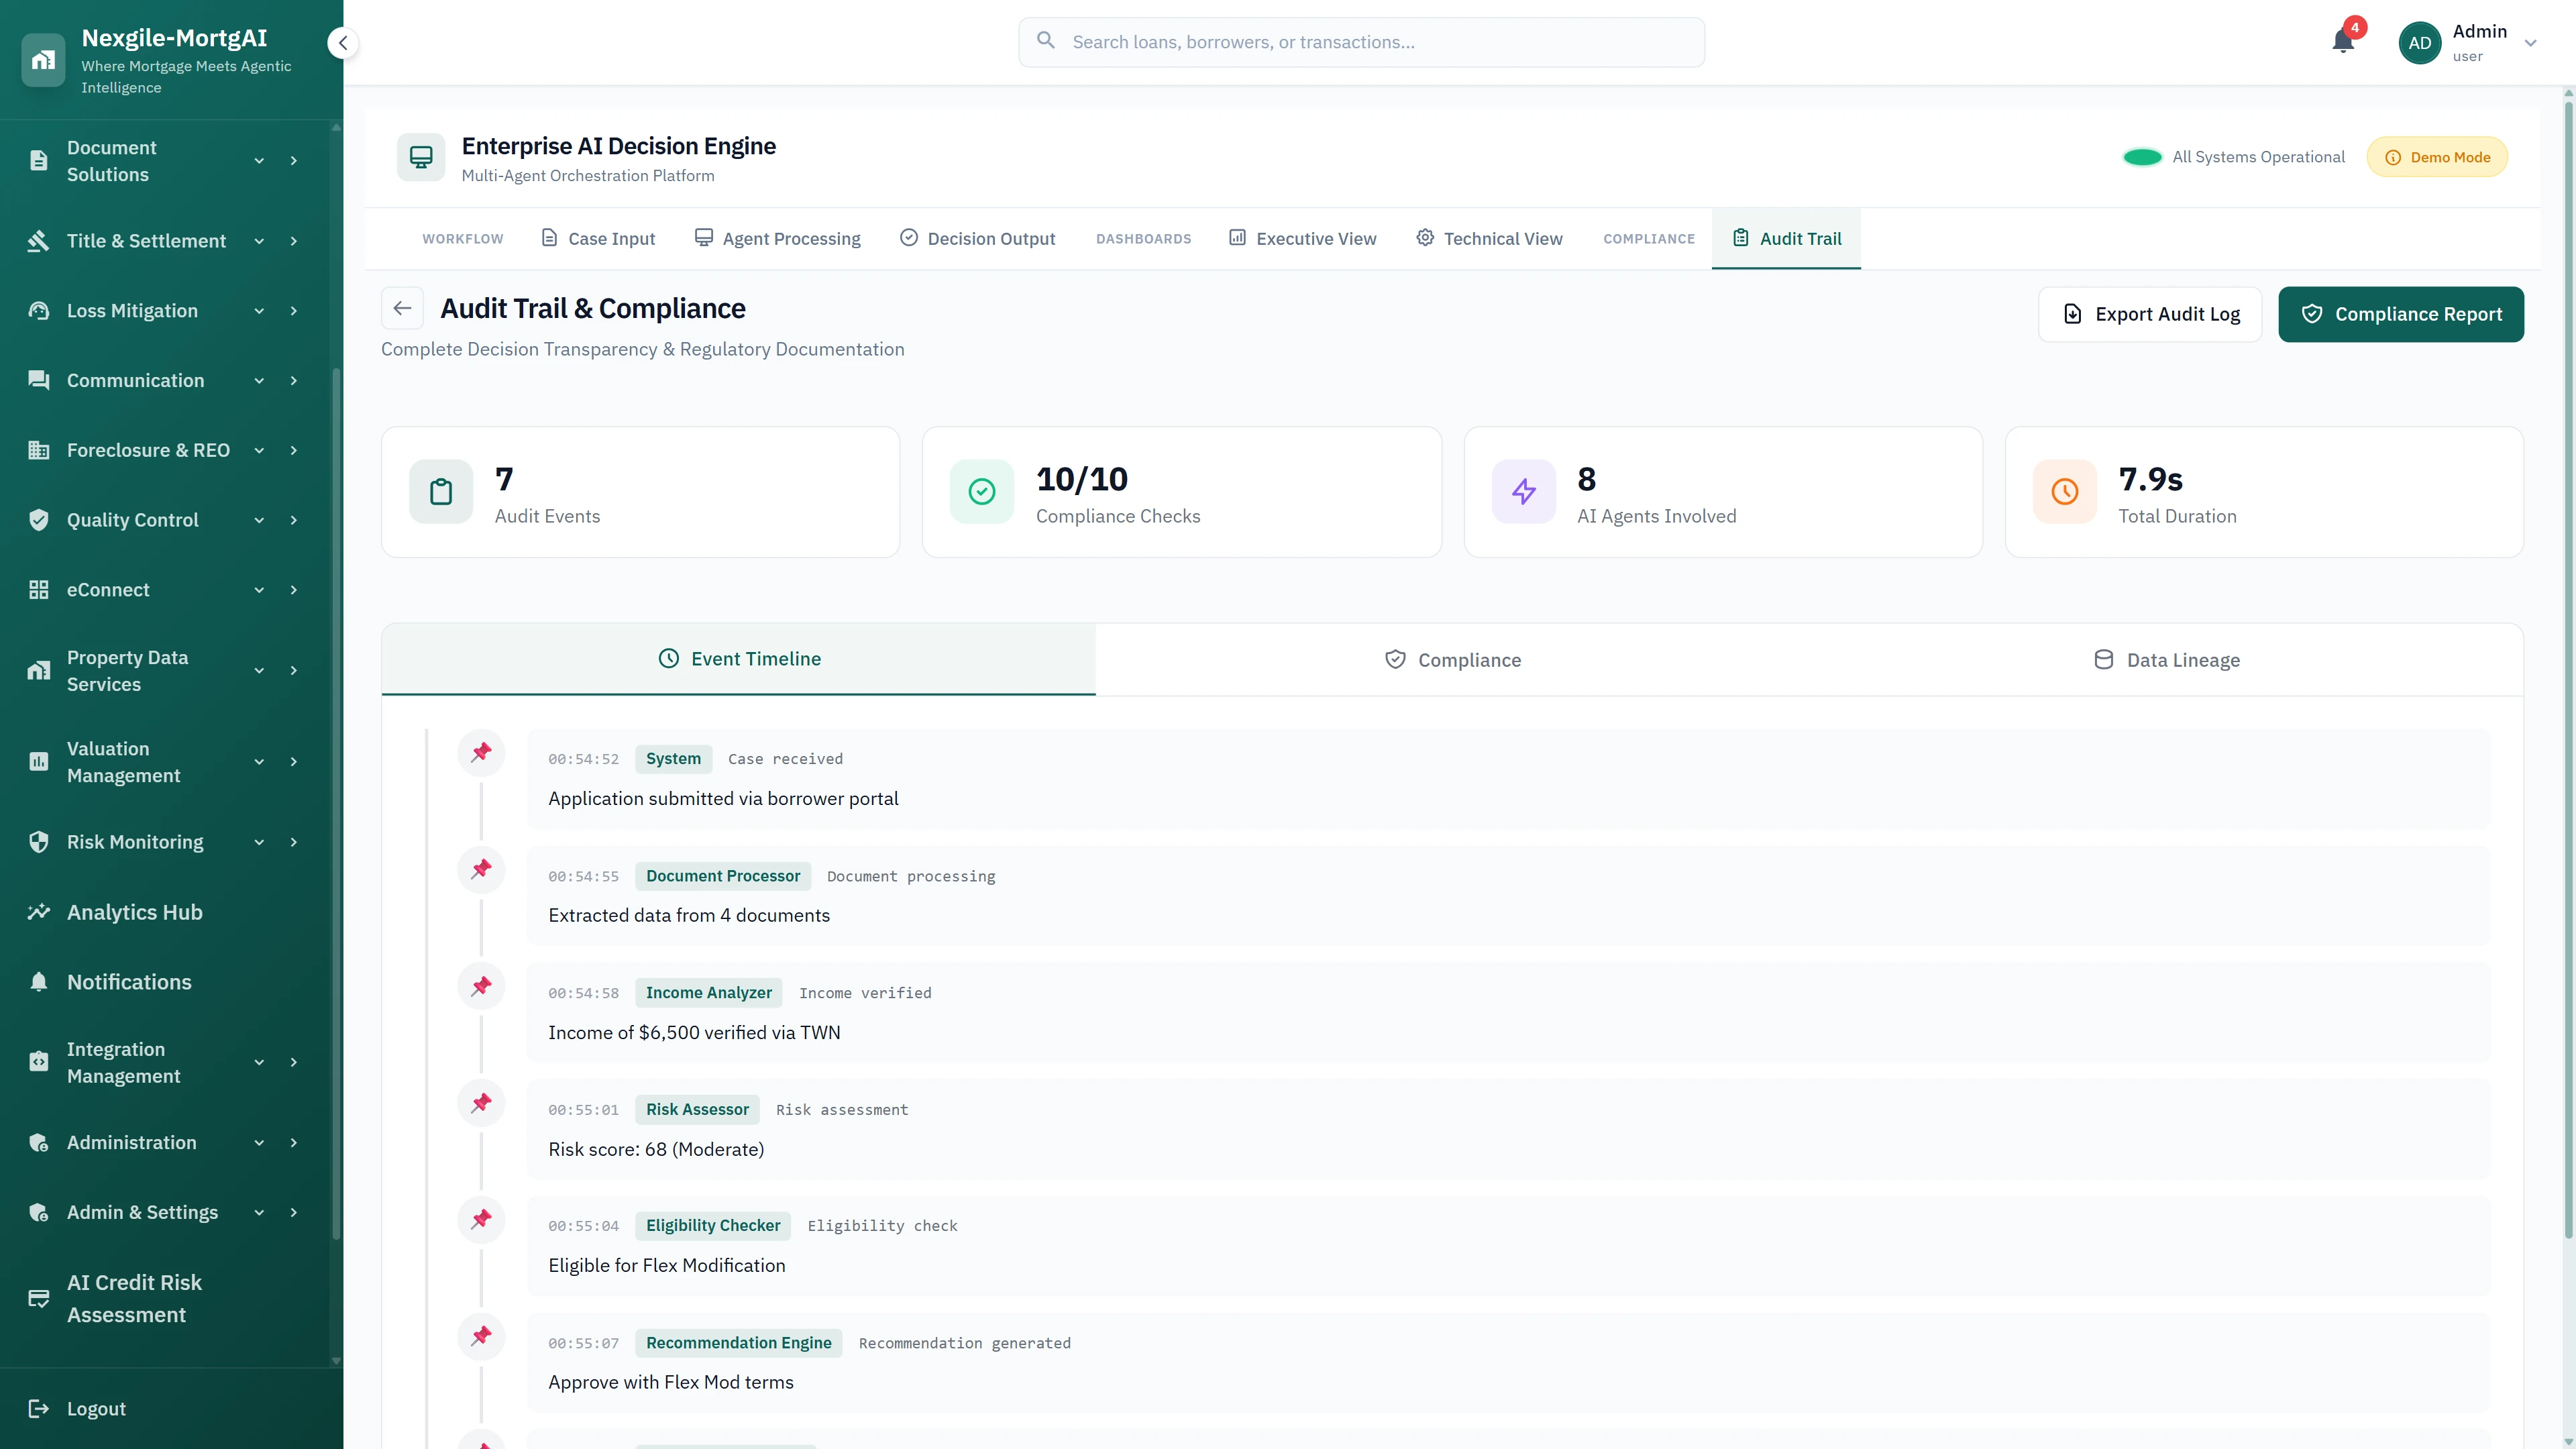Unpin the Risk Assessor event marker
The width and height of the screenshot is (2576, 1449).
tap(481, 1102)
